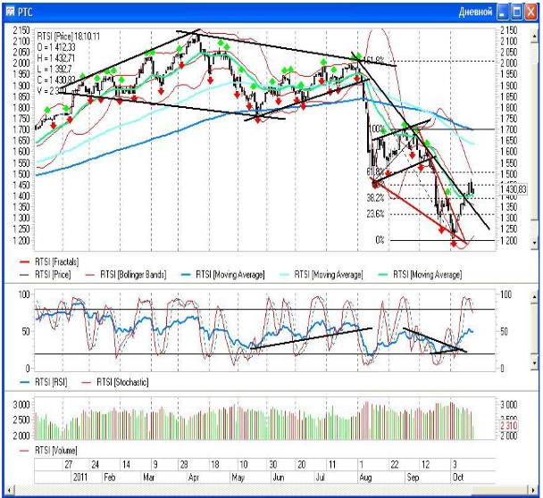Select the RTSI [Price] legend entry
The height and width of the screenshot is (498, 543).
pos(45,275)
